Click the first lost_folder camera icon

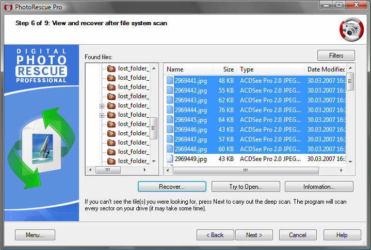[x=111, y=68]
